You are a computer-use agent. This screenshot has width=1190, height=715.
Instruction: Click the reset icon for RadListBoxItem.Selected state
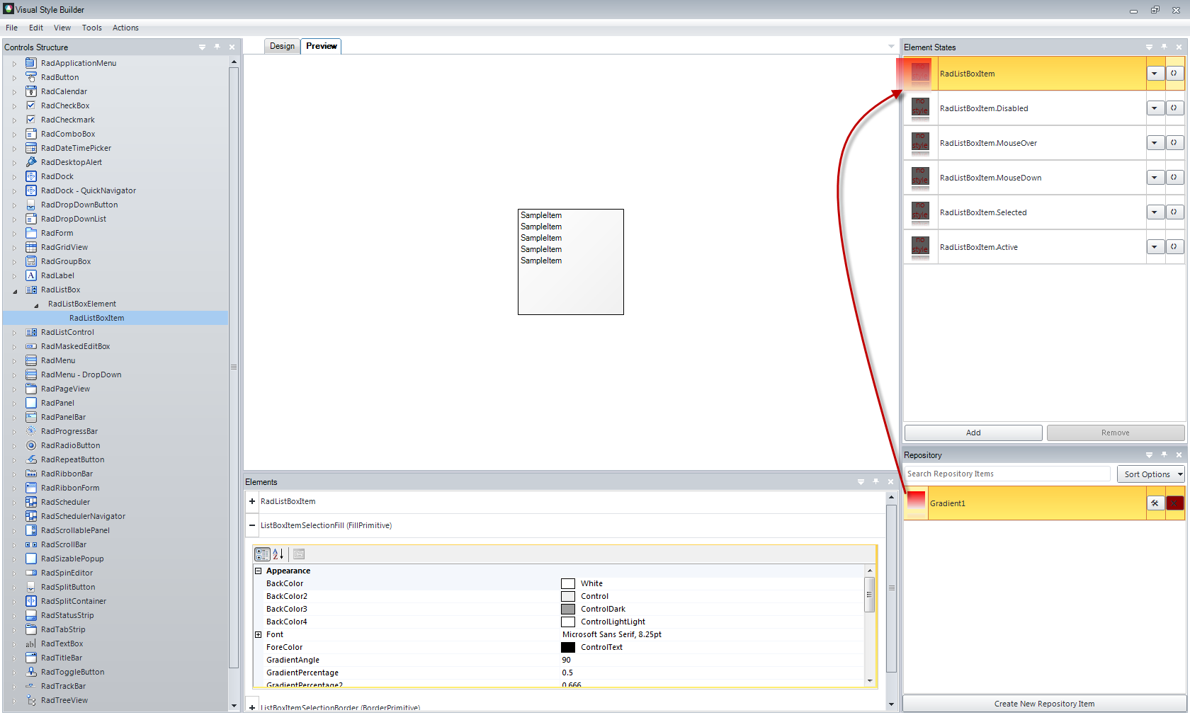[1174, 212]
